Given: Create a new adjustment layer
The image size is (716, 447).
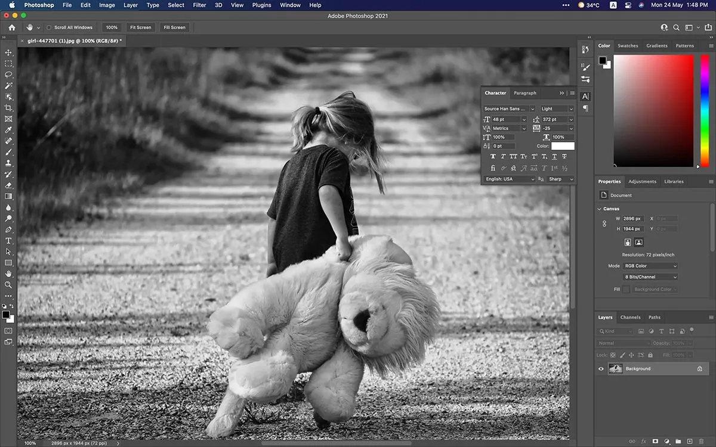Looking at the screenshot, I should 667,441.
